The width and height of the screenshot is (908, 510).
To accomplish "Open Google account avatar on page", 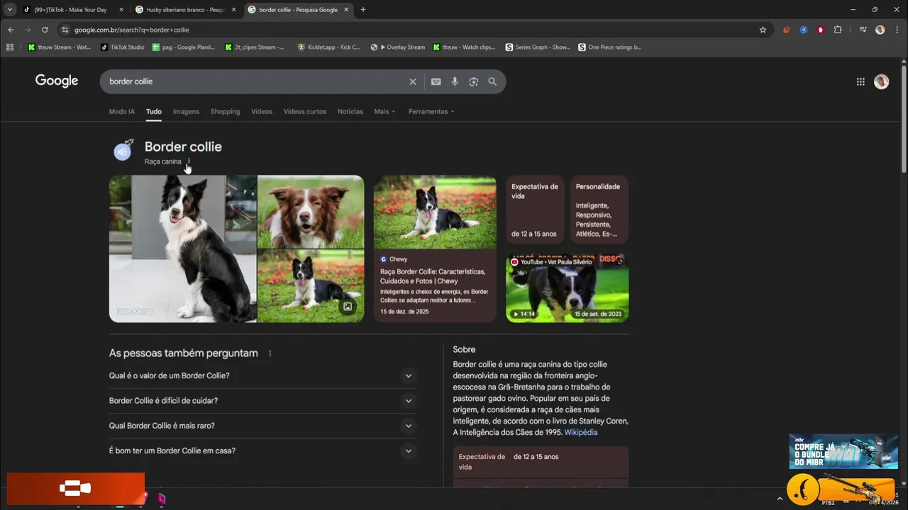I will [881, 81].
